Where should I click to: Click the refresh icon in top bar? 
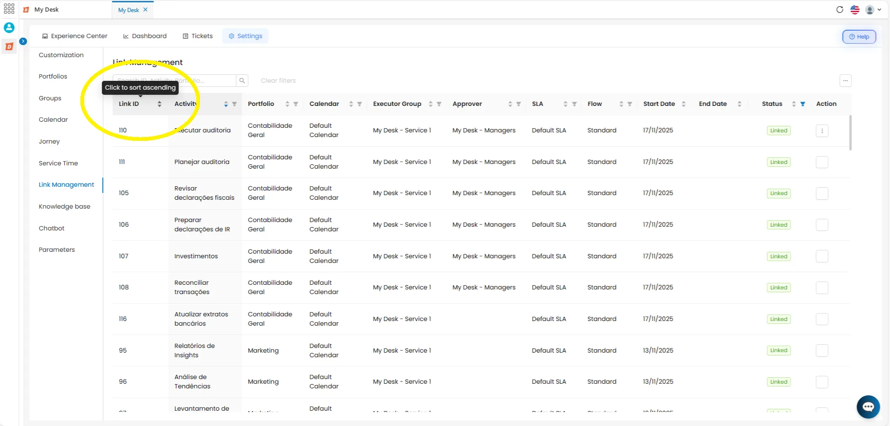(840, 10)
